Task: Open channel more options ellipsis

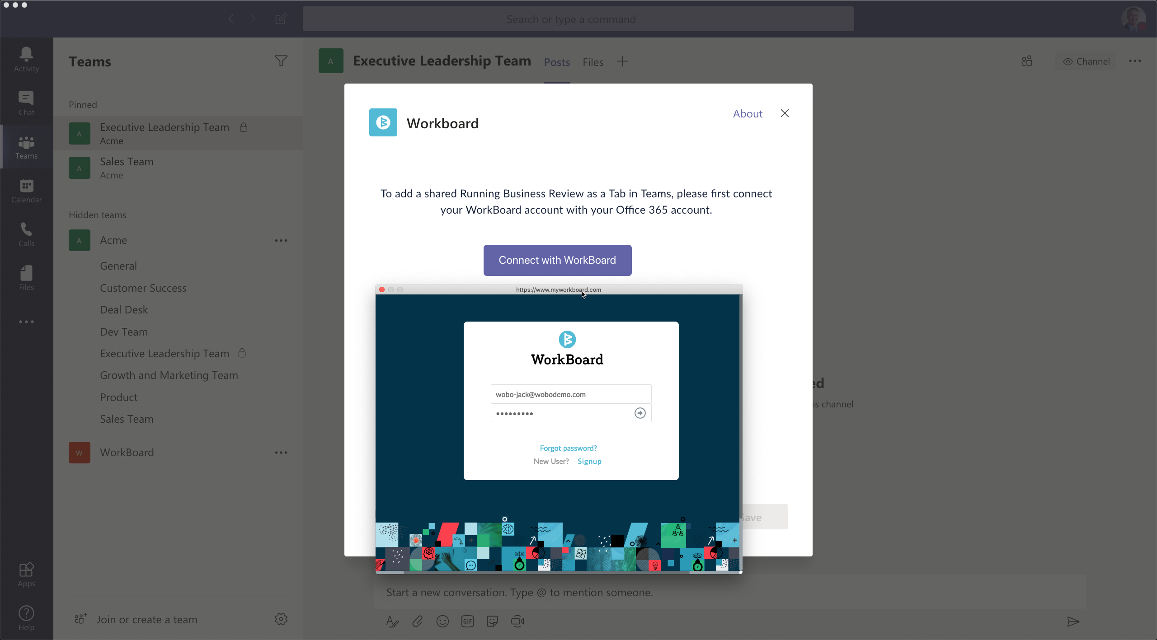Action: click(x=1135, y=61)
